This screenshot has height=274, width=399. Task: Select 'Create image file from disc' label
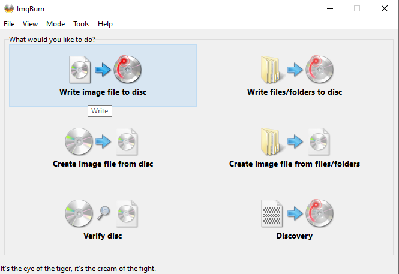pos(103,164)
